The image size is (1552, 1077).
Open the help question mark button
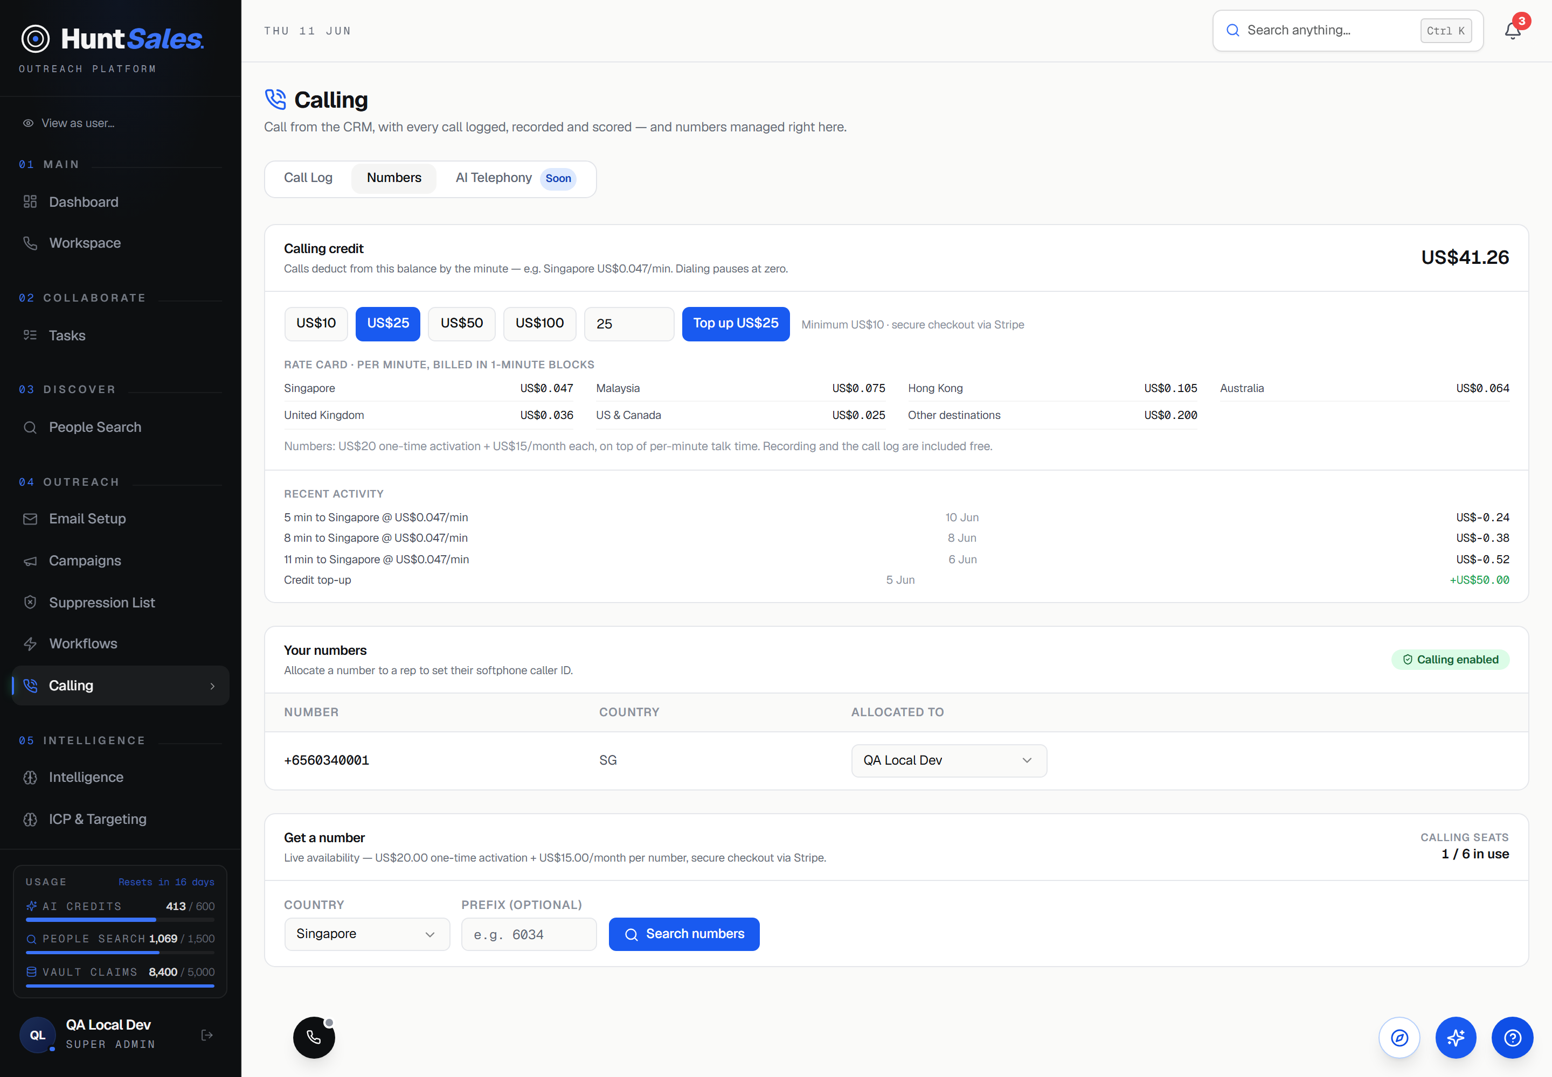tap(1513, 1038)
